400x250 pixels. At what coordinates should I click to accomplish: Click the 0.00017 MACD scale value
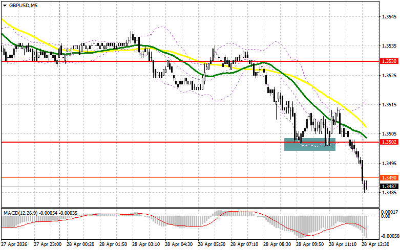[389, 212]
